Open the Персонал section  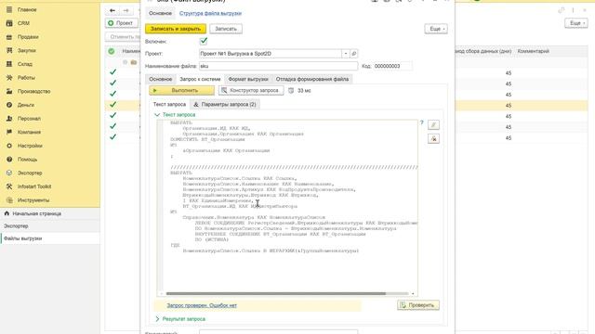point(29,119)
